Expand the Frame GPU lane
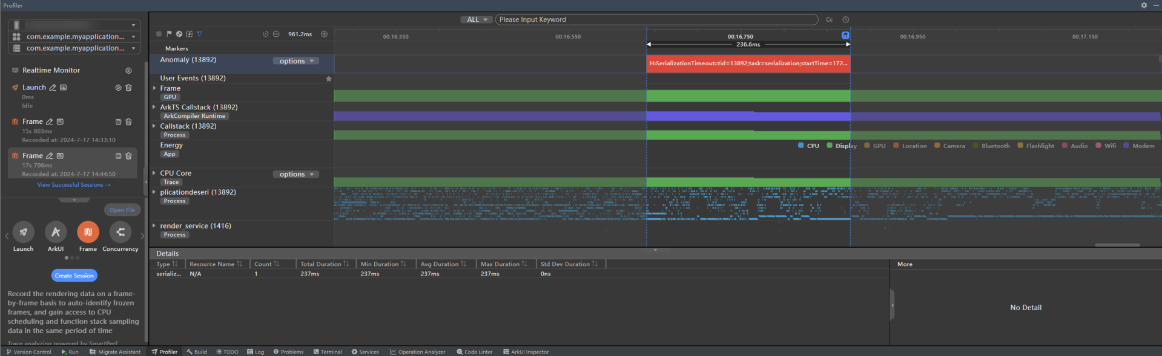 click(x=154, y=88)
